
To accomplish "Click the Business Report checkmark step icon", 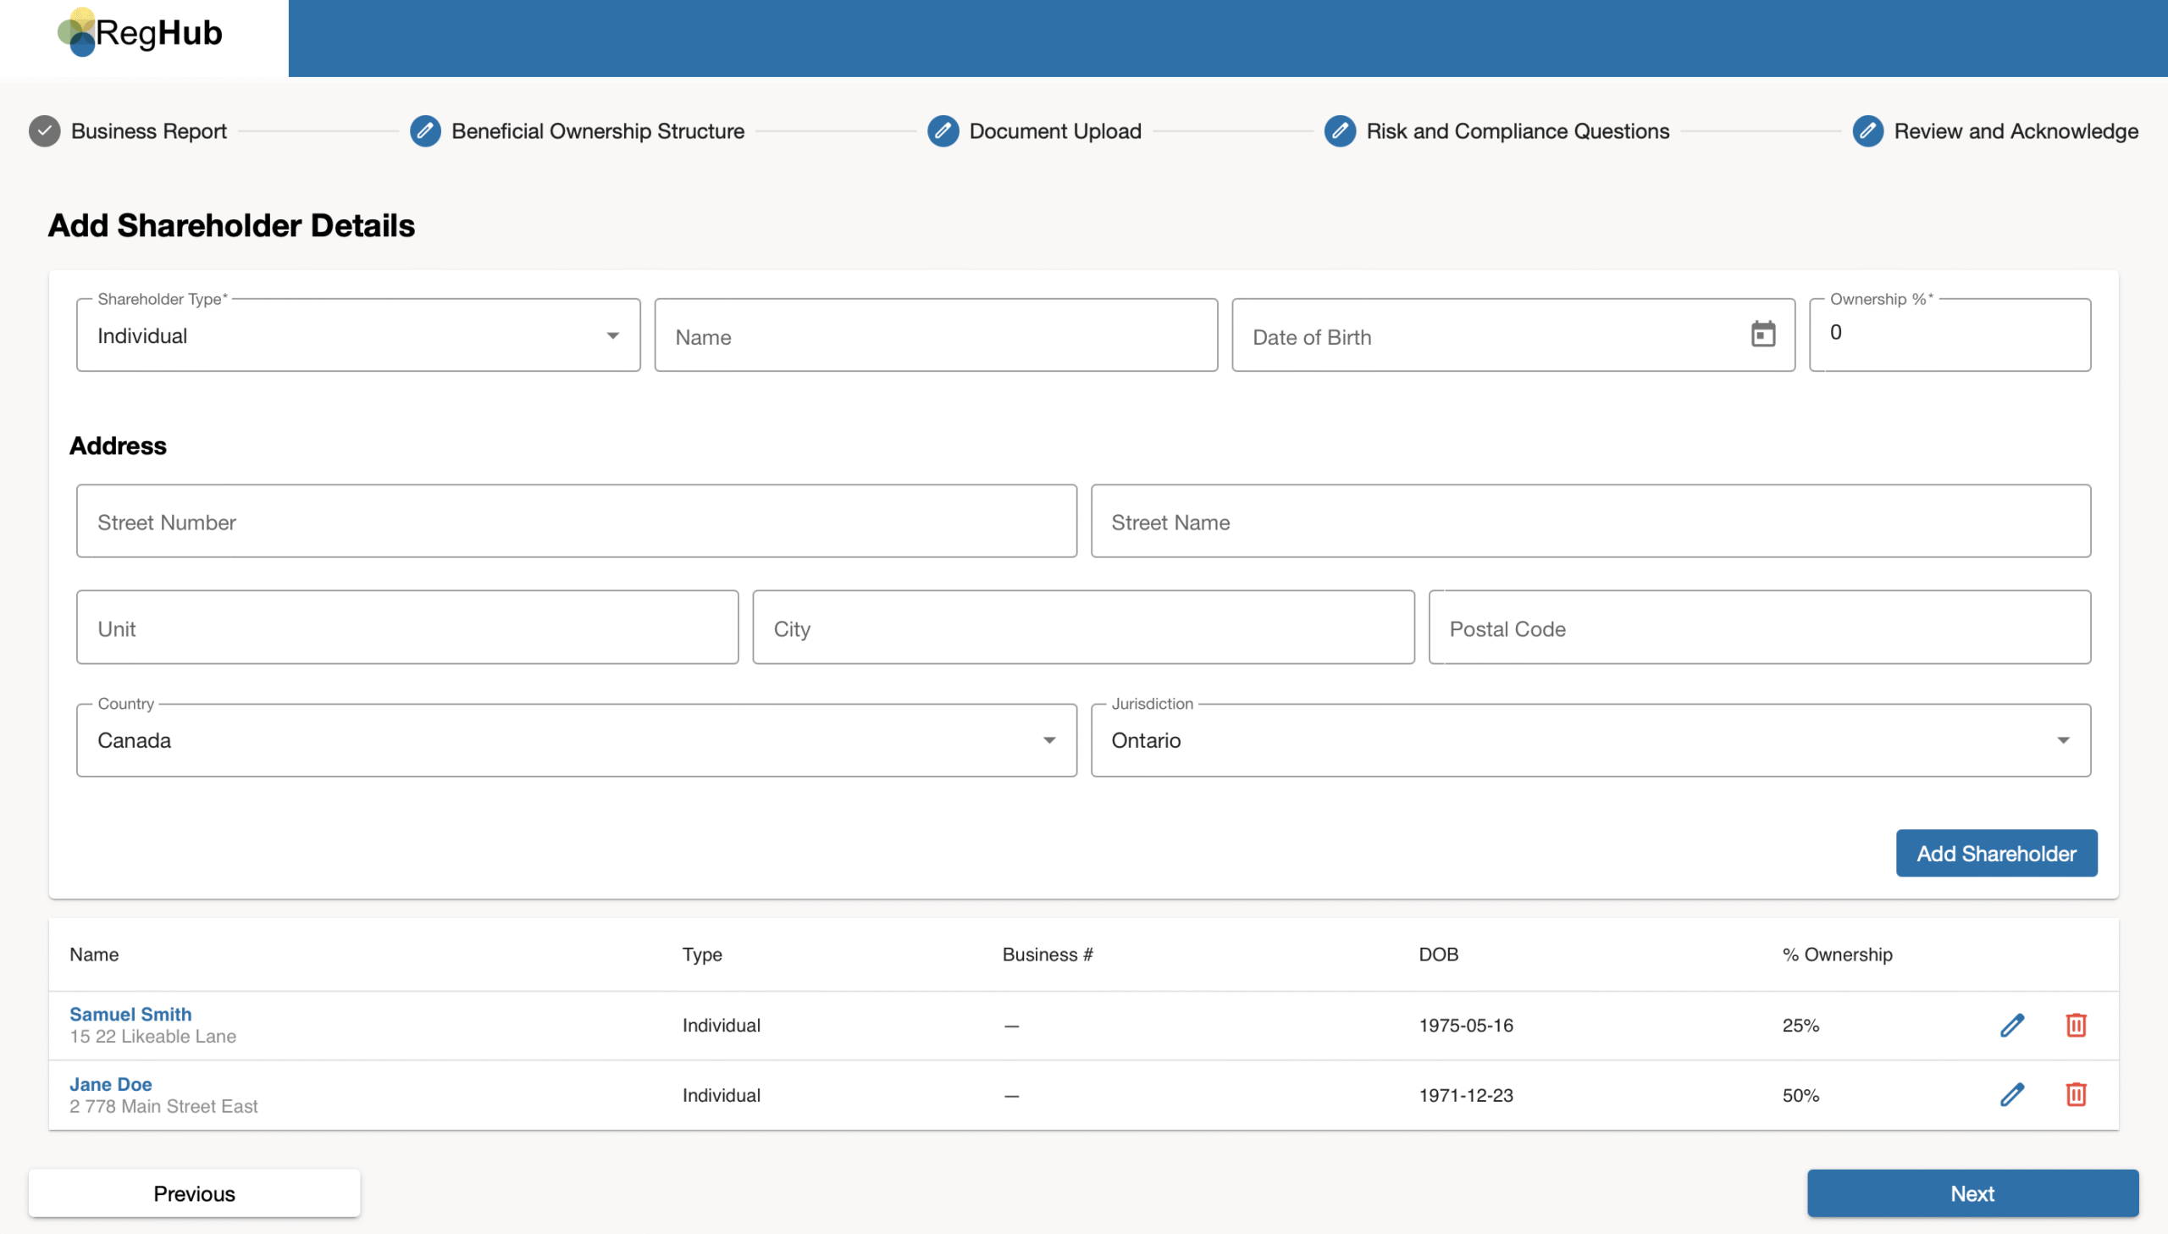I will click(x=44, y=131).
